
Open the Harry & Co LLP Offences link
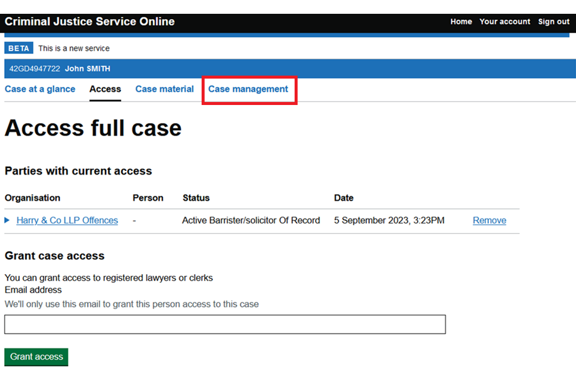[67, 220]
